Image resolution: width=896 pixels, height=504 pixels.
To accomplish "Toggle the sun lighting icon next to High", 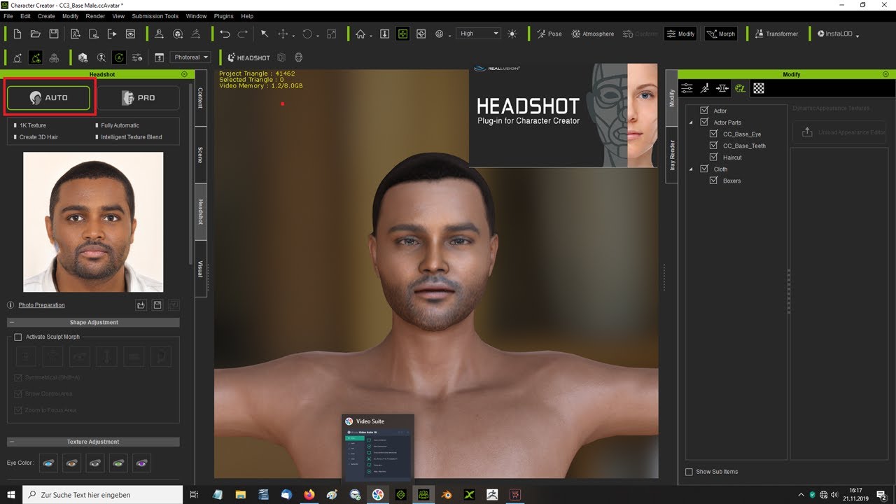I will (x=512, y=34).
